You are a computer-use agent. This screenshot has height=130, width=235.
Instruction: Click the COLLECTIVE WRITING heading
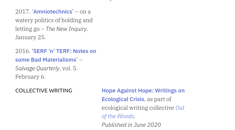coord(44,91)
